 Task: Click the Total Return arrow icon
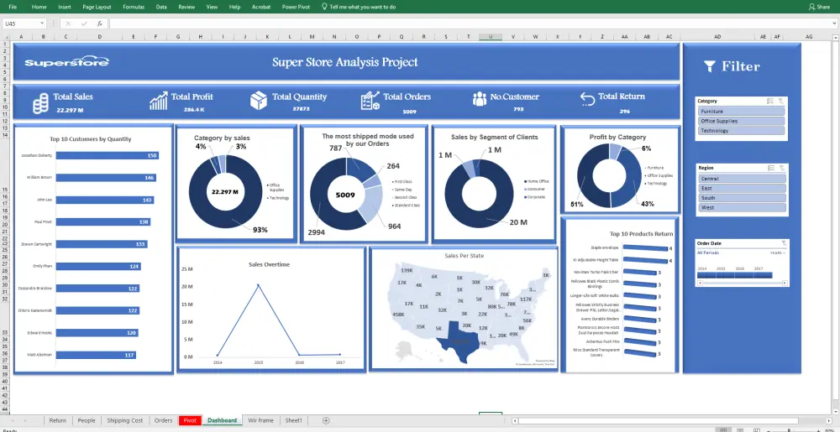587,100
